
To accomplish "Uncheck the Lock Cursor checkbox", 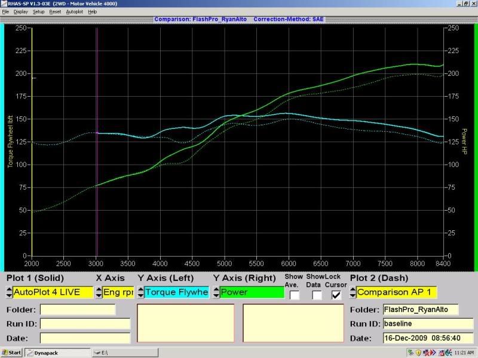I will click(x=335, y=295).
